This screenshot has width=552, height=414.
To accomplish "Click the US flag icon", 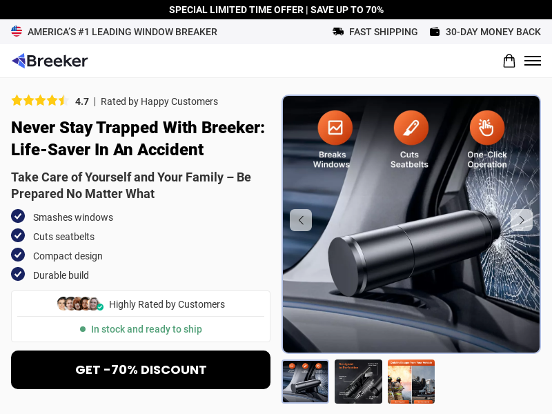I will click(17, 31).
